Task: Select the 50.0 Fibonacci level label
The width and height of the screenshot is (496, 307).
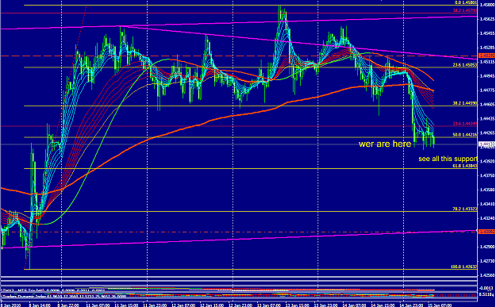Action: click(x=465, y=135)
